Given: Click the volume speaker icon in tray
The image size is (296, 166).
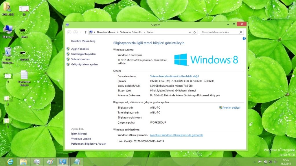Looking at the screenshot, I should (275, 162).
